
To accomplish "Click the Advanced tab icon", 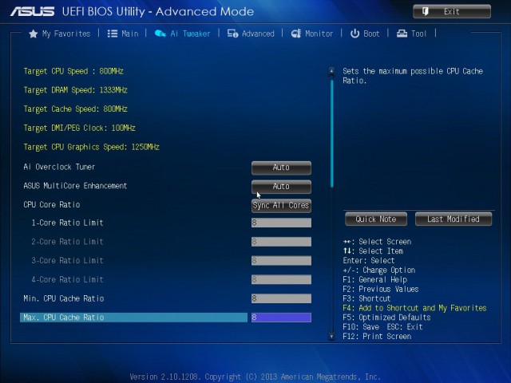I will (232, 34).
